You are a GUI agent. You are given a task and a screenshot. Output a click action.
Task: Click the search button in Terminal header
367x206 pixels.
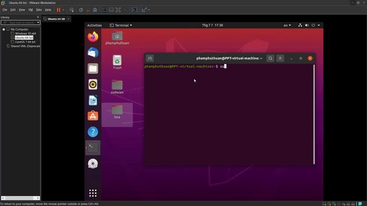point(270,58)
